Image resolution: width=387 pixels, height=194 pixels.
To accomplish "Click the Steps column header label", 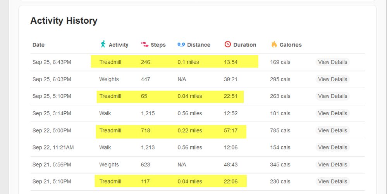I will 158,45.
